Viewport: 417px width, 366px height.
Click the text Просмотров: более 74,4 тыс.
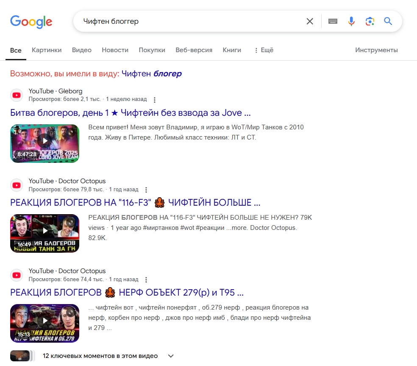66,279
